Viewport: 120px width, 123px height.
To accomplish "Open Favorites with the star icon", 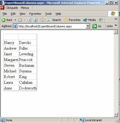I will [66, 20].
